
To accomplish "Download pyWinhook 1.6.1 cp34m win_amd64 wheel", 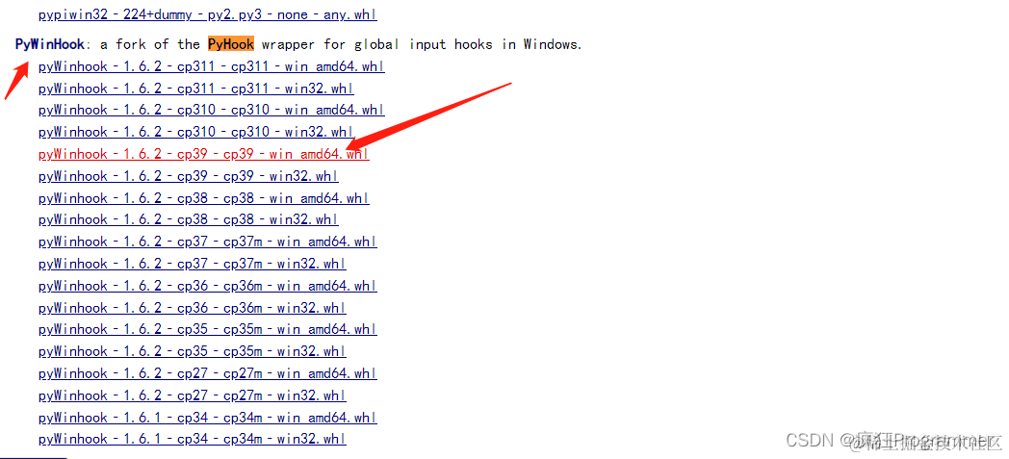I will 208,418.
